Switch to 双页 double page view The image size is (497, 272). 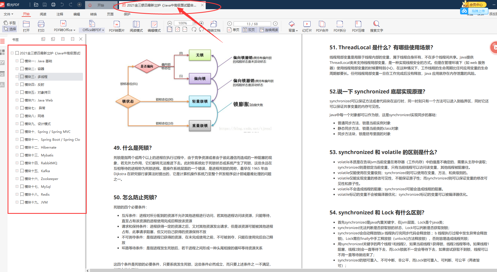249,30
